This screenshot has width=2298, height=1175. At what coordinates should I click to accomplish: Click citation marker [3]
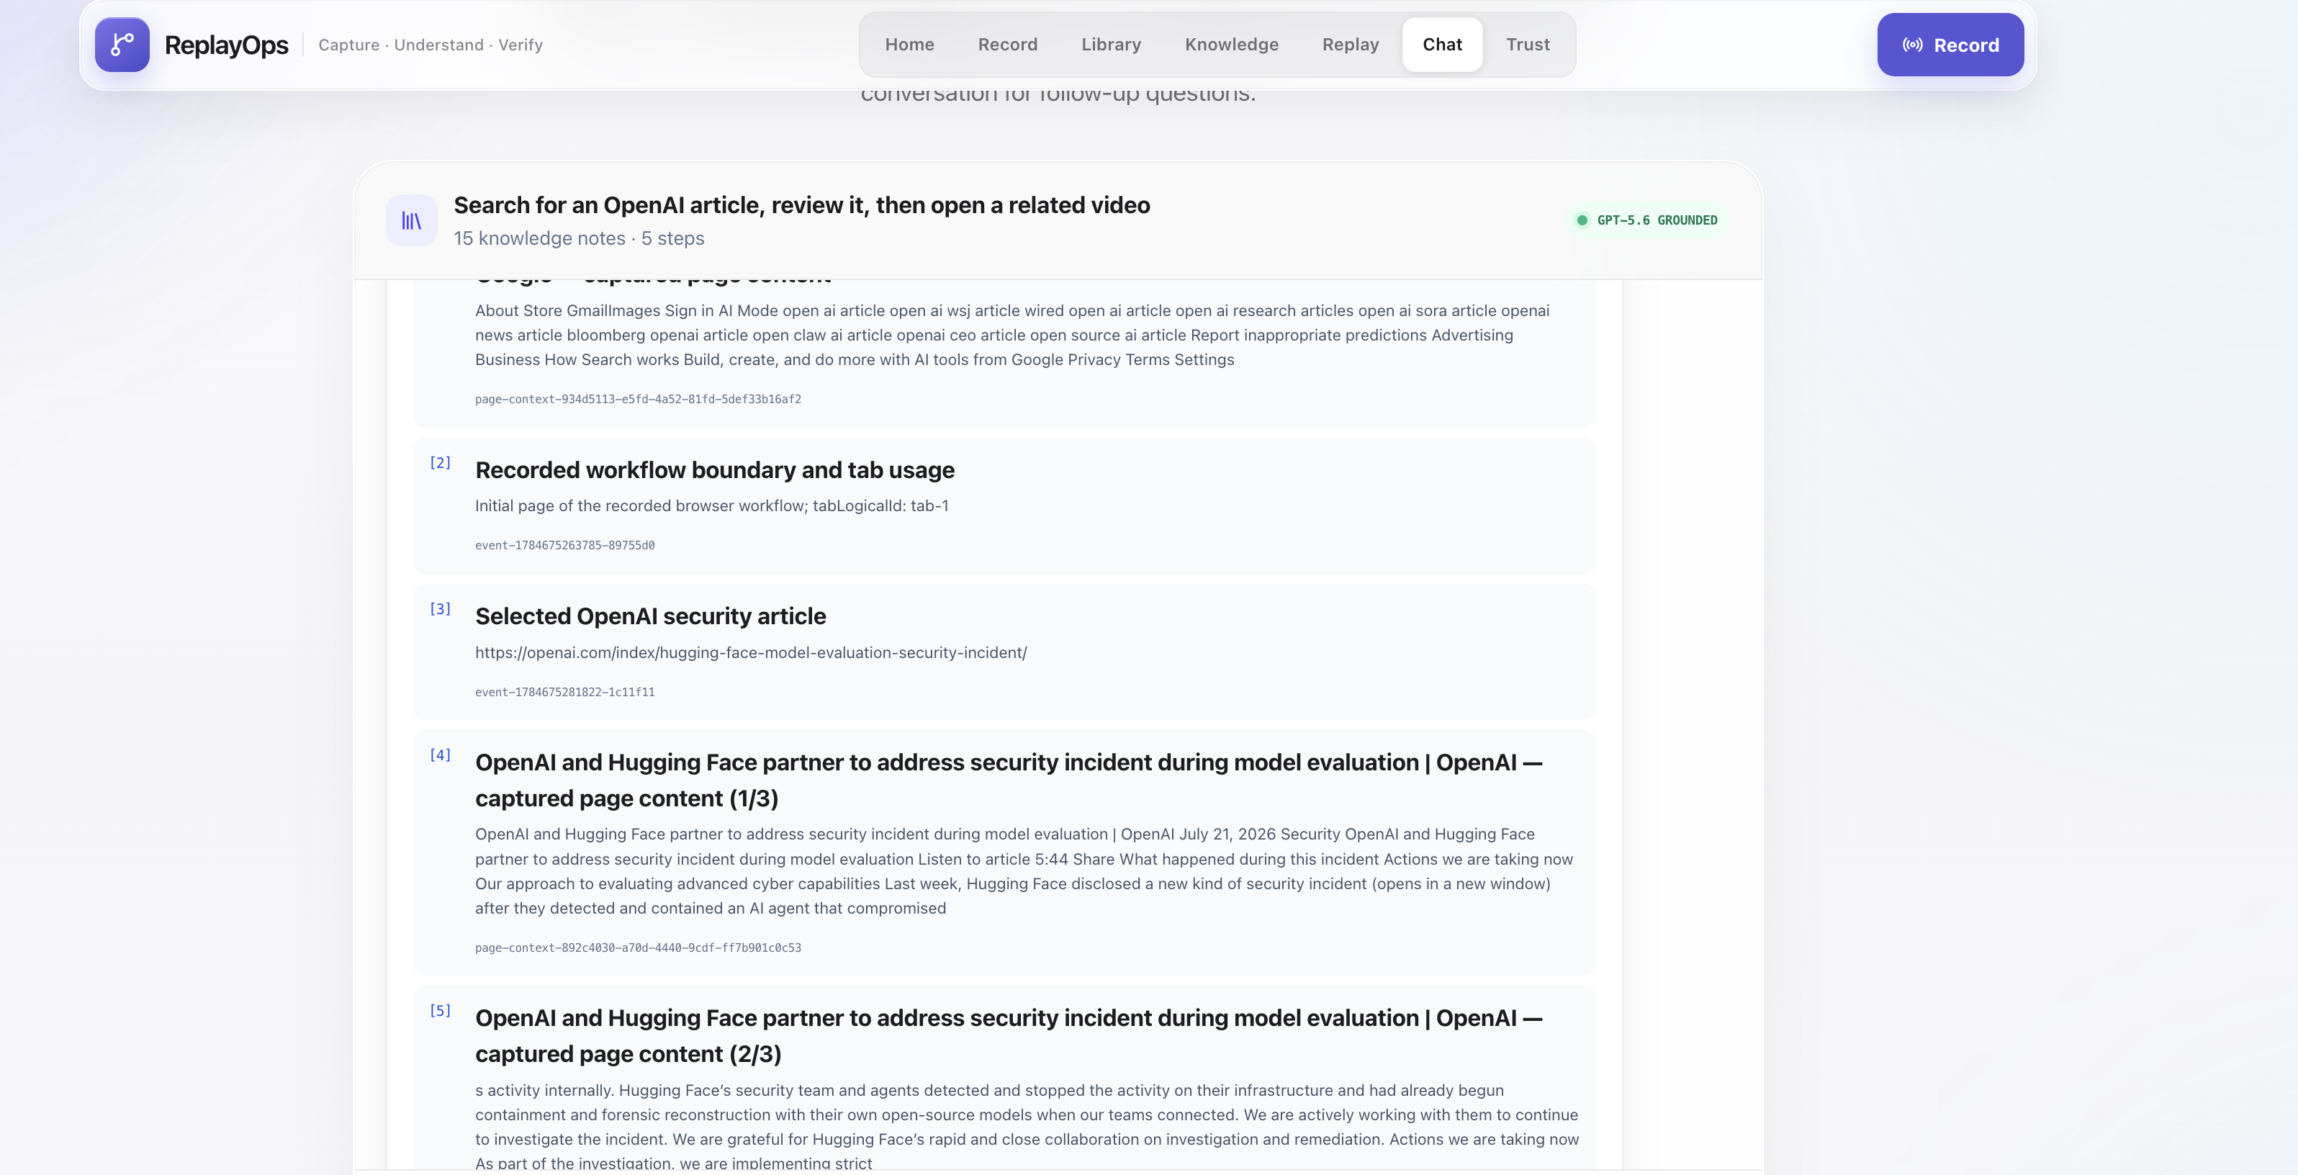[x=440, y=608]
